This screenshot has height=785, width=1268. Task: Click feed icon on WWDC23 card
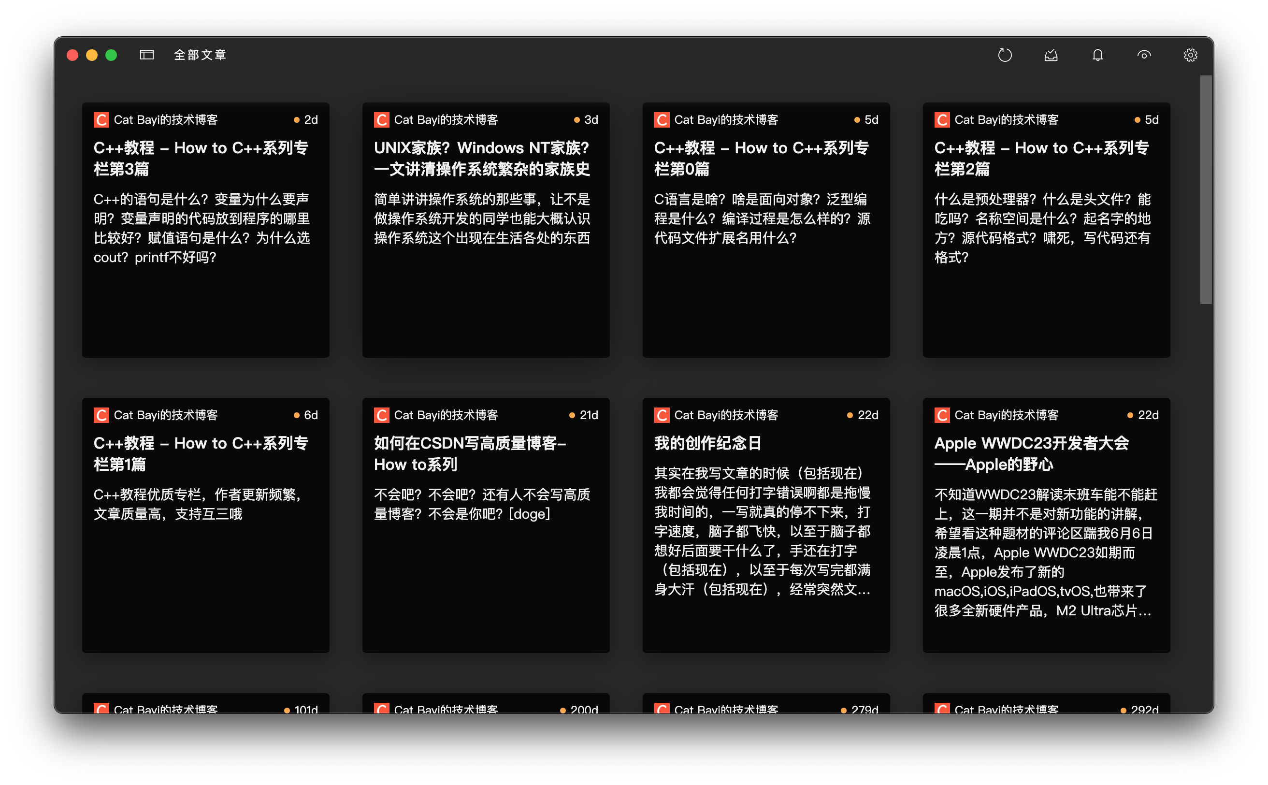point(942,415)
